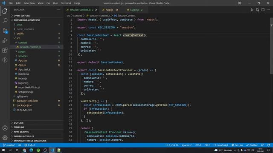Open the View menu
Viewport: 273px width, 153px height.
pyautogui.click(x=41, y=3)
